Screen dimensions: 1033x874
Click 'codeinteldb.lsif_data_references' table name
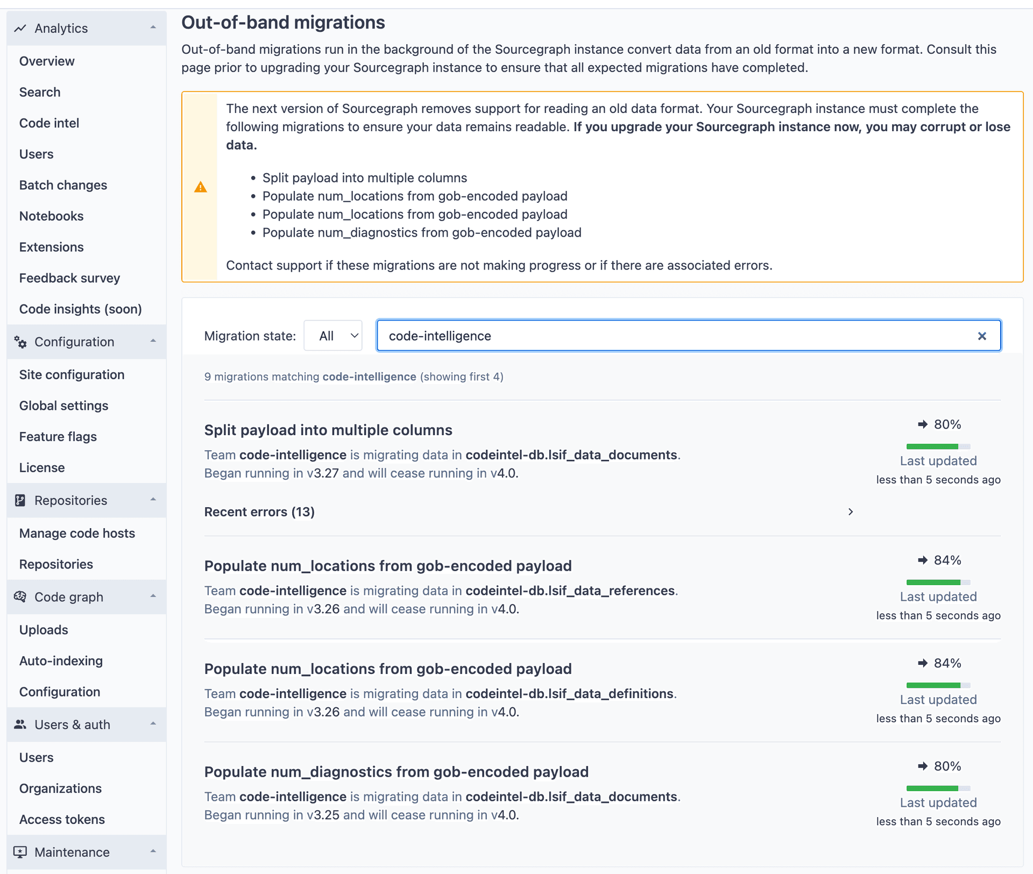[570, 591]
